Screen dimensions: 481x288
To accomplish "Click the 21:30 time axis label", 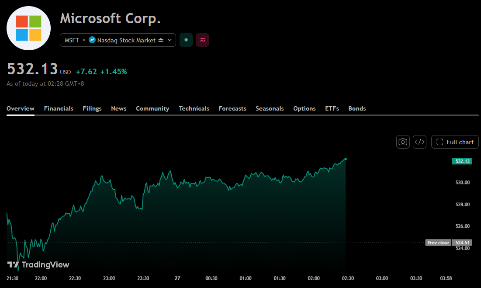I will tap(13, 278).
